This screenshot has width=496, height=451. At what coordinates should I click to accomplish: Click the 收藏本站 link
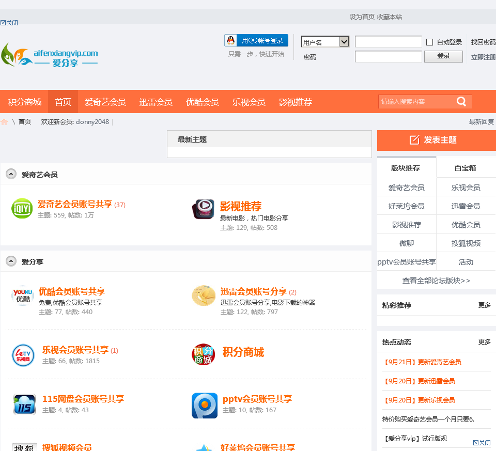390,17
